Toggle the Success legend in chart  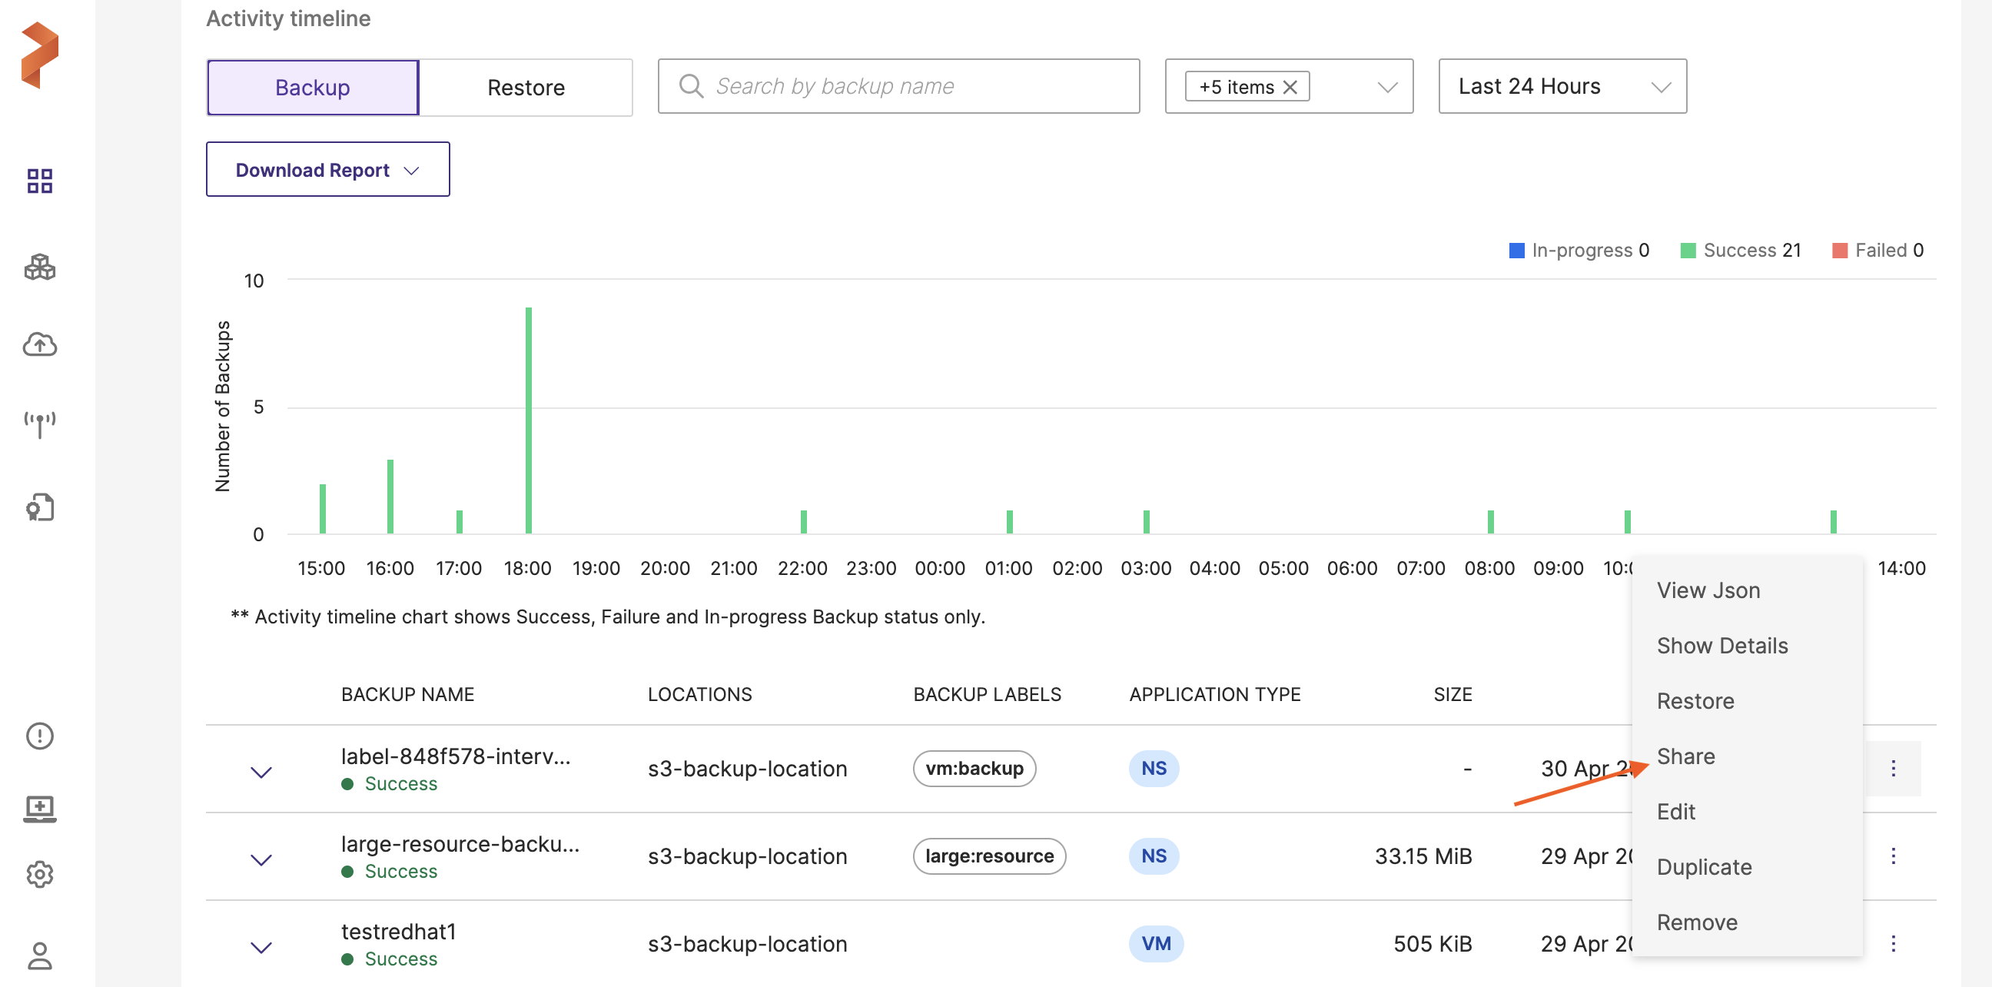(x=1741, y=251)
